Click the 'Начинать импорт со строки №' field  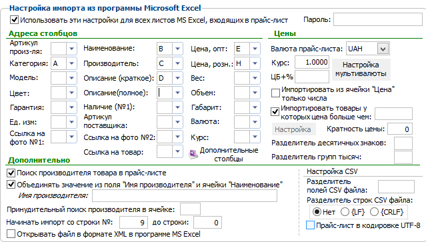pyautogui.click(x=133, y=223)
